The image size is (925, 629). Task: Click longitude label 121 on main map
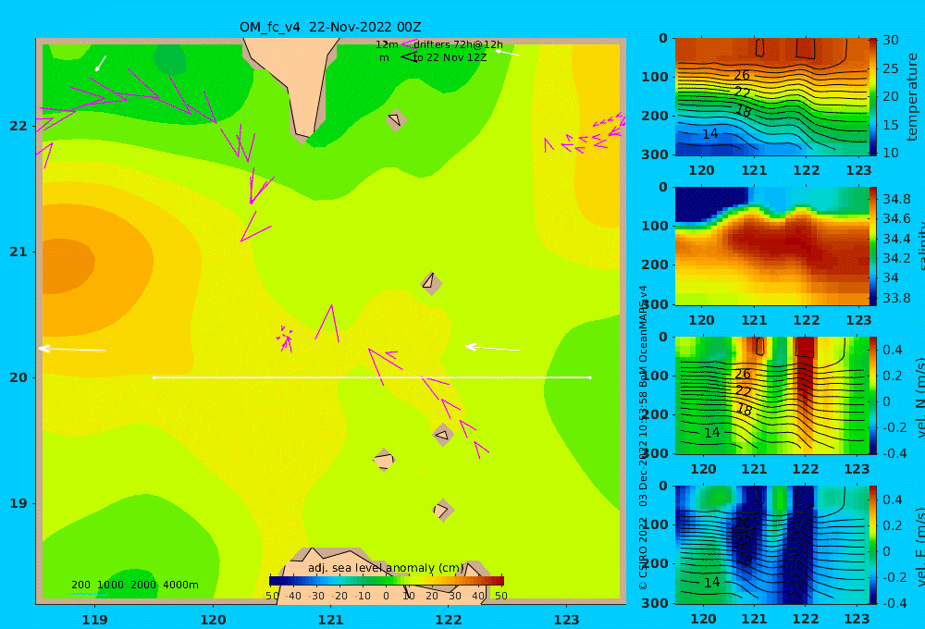pyautogui.click(x=331, y=620)
